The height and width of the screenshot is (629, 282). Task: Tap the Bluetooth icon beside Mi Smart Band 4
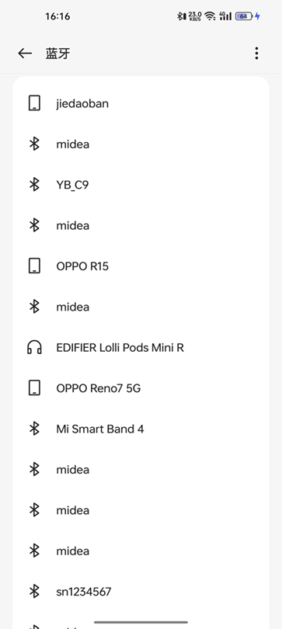[x=34, y=429]
